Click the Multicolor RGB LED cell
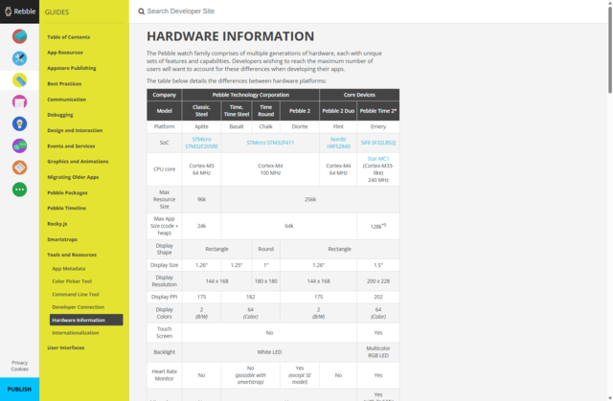The height and width of the screenshot is (401, 613). coord(378,352)
